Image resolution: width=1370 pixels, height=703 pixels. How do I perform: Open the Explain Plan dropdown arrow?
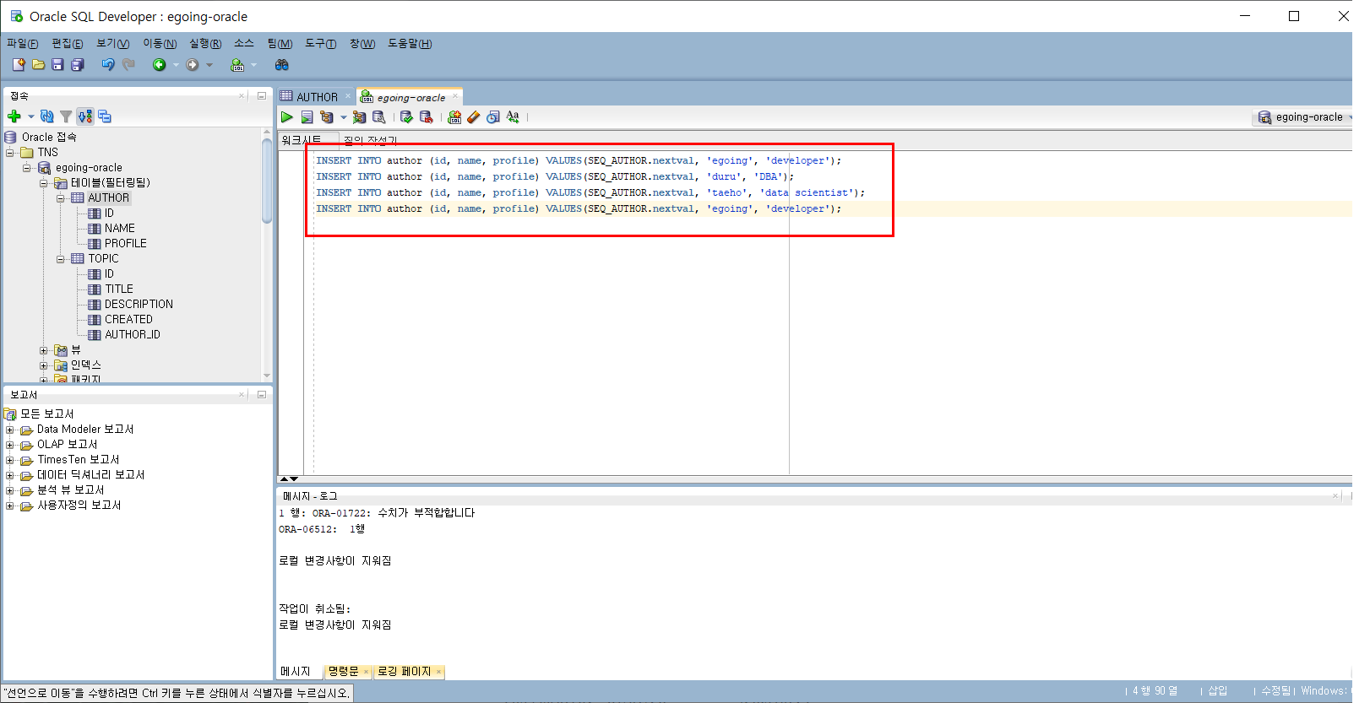343,117
